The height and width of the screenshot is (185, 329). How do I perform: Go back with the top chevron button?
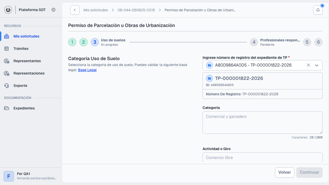click(75, 10)
